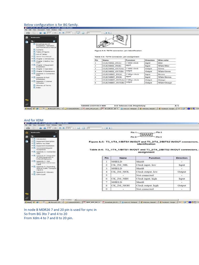Expand Equipment Description bookmark in XDM reader
Viewport: 199px width, 265px height.
[32, 141]
